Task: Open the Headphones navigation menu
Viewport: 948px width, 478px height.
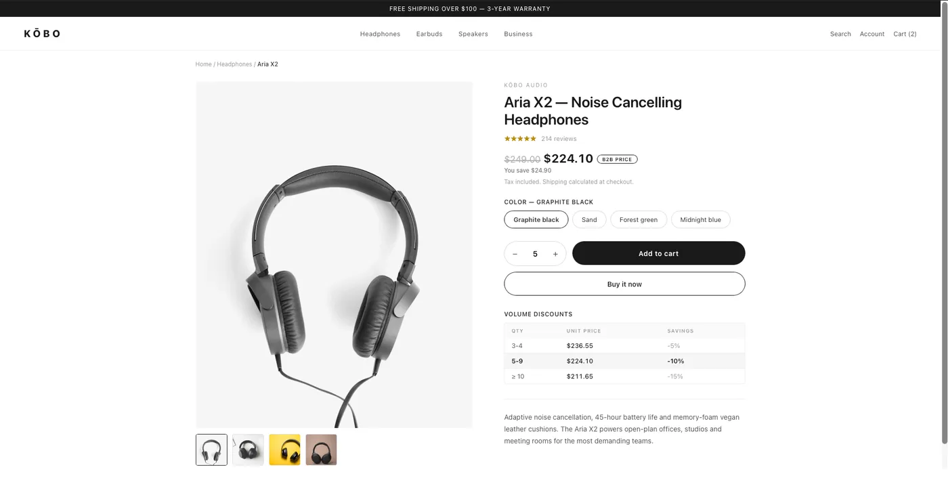Action: 380,34
